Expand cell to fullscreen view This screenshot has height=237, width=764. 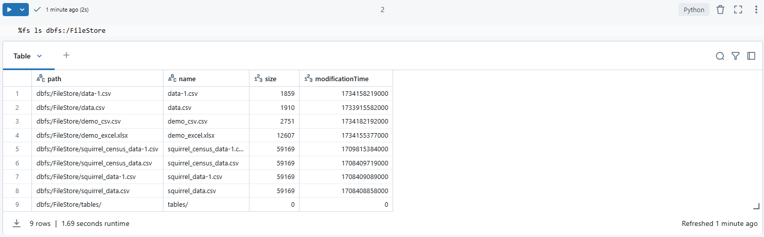[x=738, y=10]
